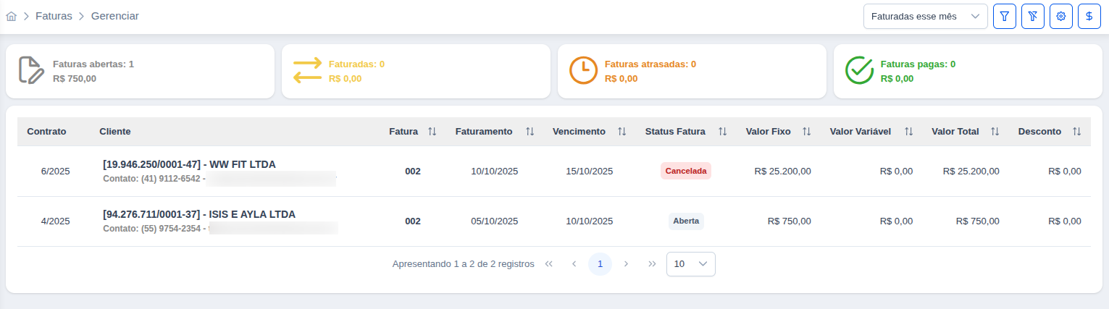The image size is (1109, 309).
Task: Expand the 'Faturadas esse mês' dropdown
Action: point(925,16)
